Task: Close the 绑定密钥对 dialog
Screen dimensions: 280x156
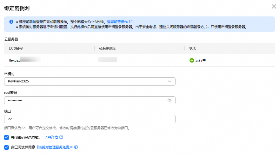Action: point(274,7)
